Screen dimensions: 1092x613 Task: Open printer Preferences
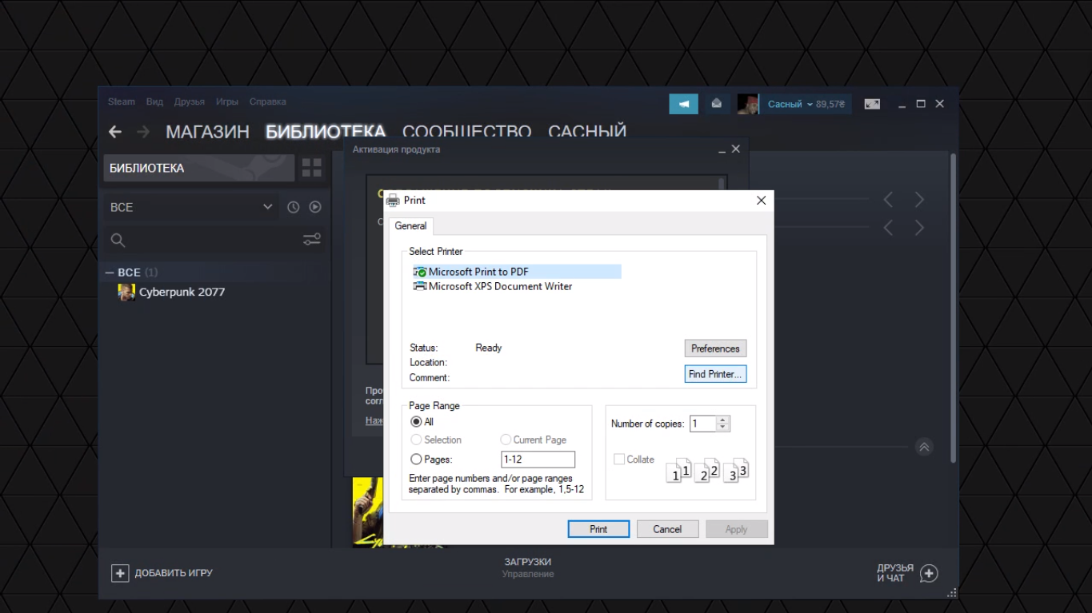(x=715, y=348)
